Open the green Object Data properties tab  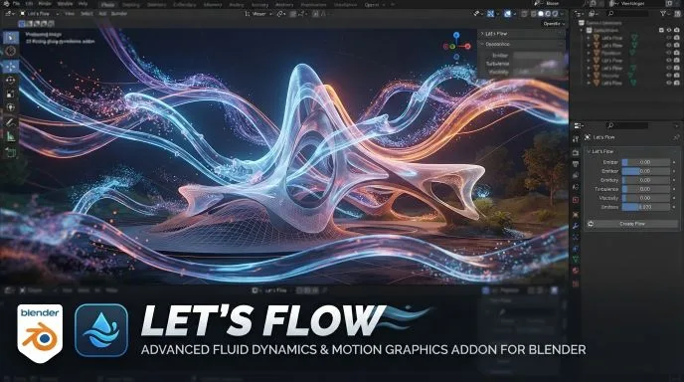(576, 260)
